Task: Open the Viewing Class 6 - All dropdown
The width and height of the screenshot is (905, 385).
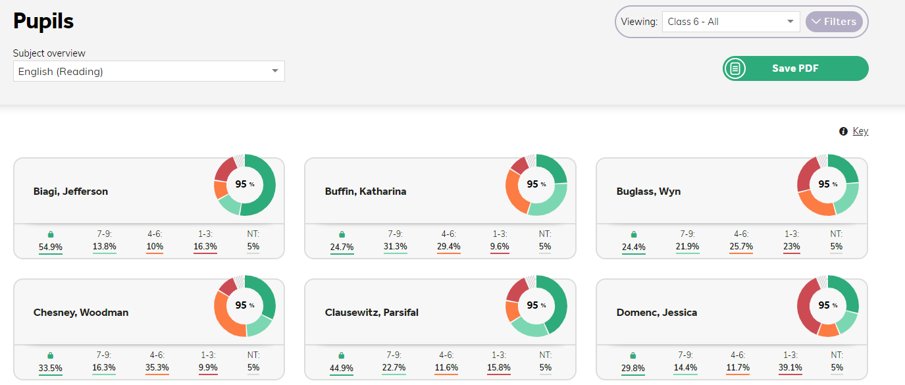Action: pyautogui.click(x=731, y=22)
